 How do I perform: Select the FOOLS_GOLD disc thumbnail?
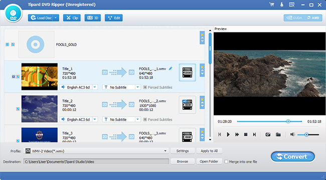pyautogui.click(x=37, y=44)
